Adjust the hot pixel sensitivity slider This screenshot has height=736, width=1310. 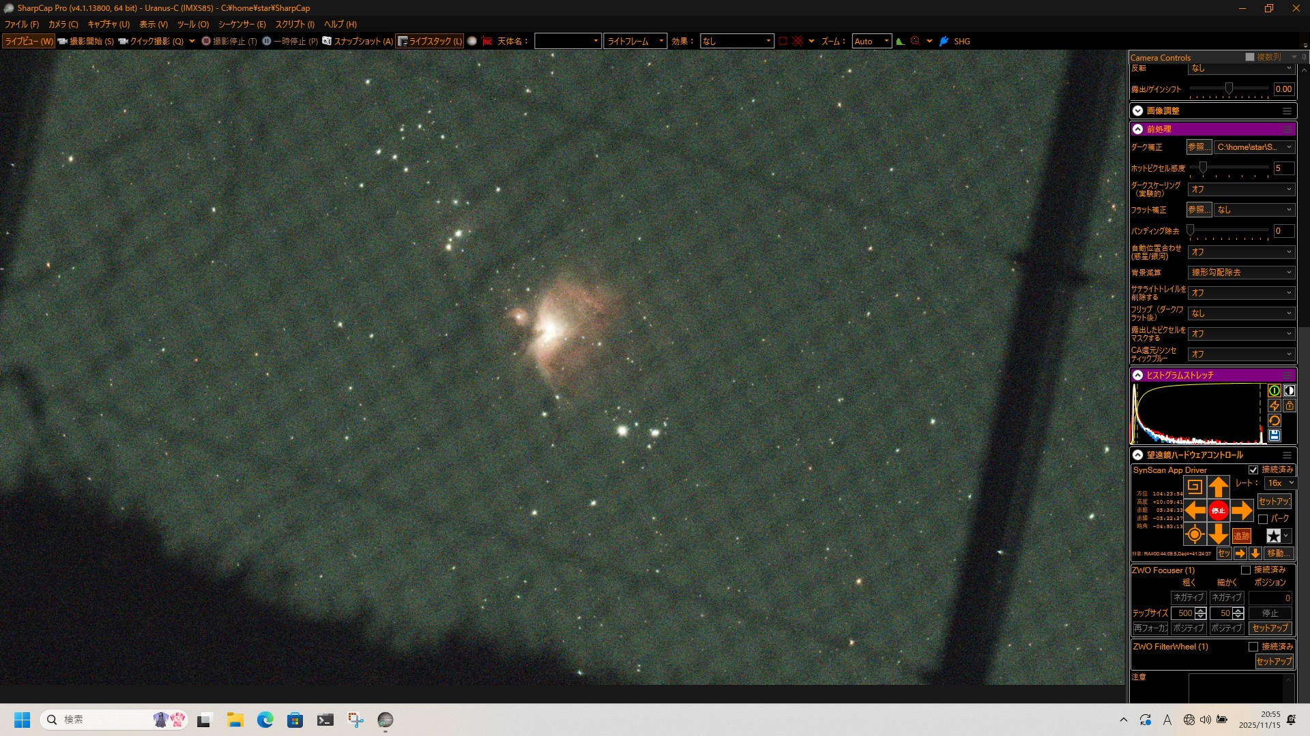(x=1203, y=168)
